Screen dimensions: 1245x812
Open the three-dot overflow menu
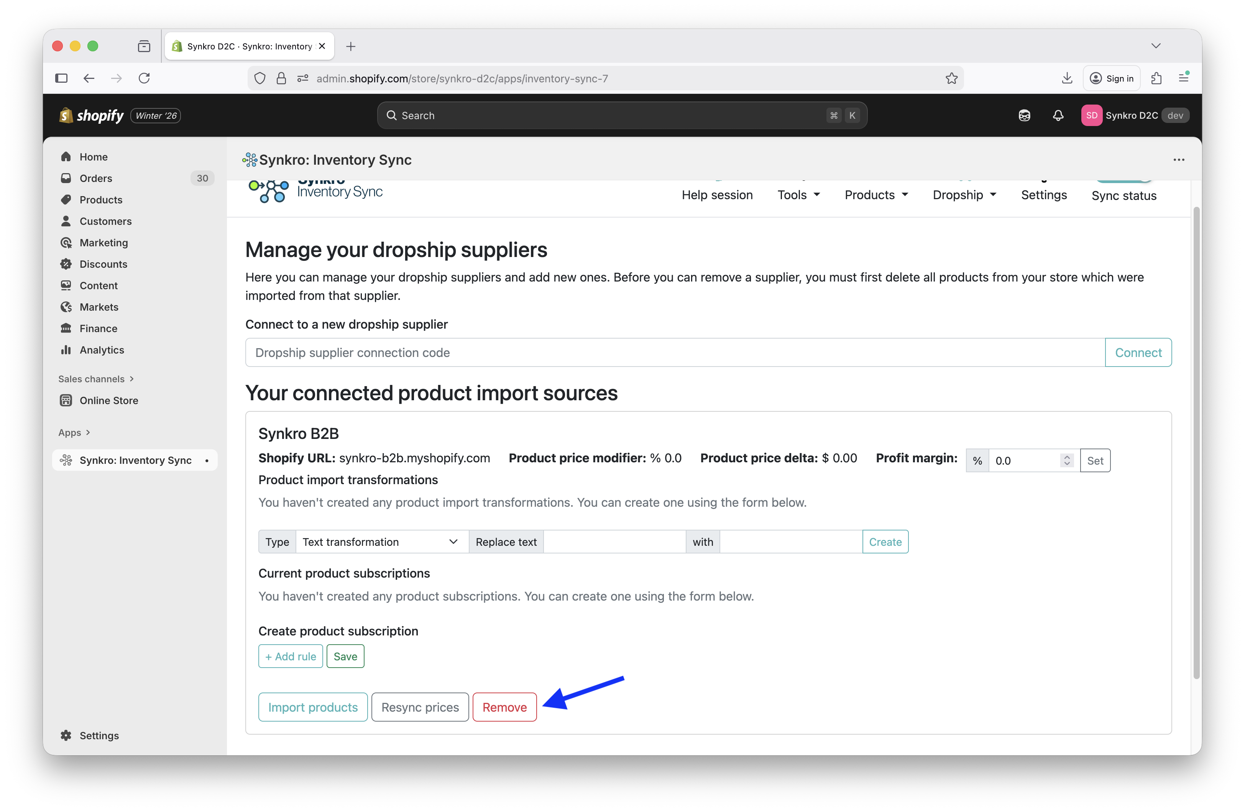(x=1179, y=159)
